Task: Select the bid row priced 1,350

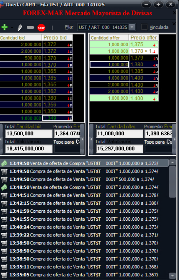Action: click(x=36, y=112)
